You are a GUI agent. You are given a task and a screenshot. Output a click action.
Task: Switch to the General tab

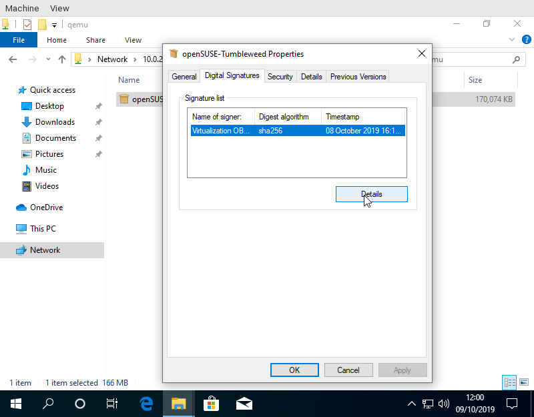pyautogui.click(x=184, y=77)
